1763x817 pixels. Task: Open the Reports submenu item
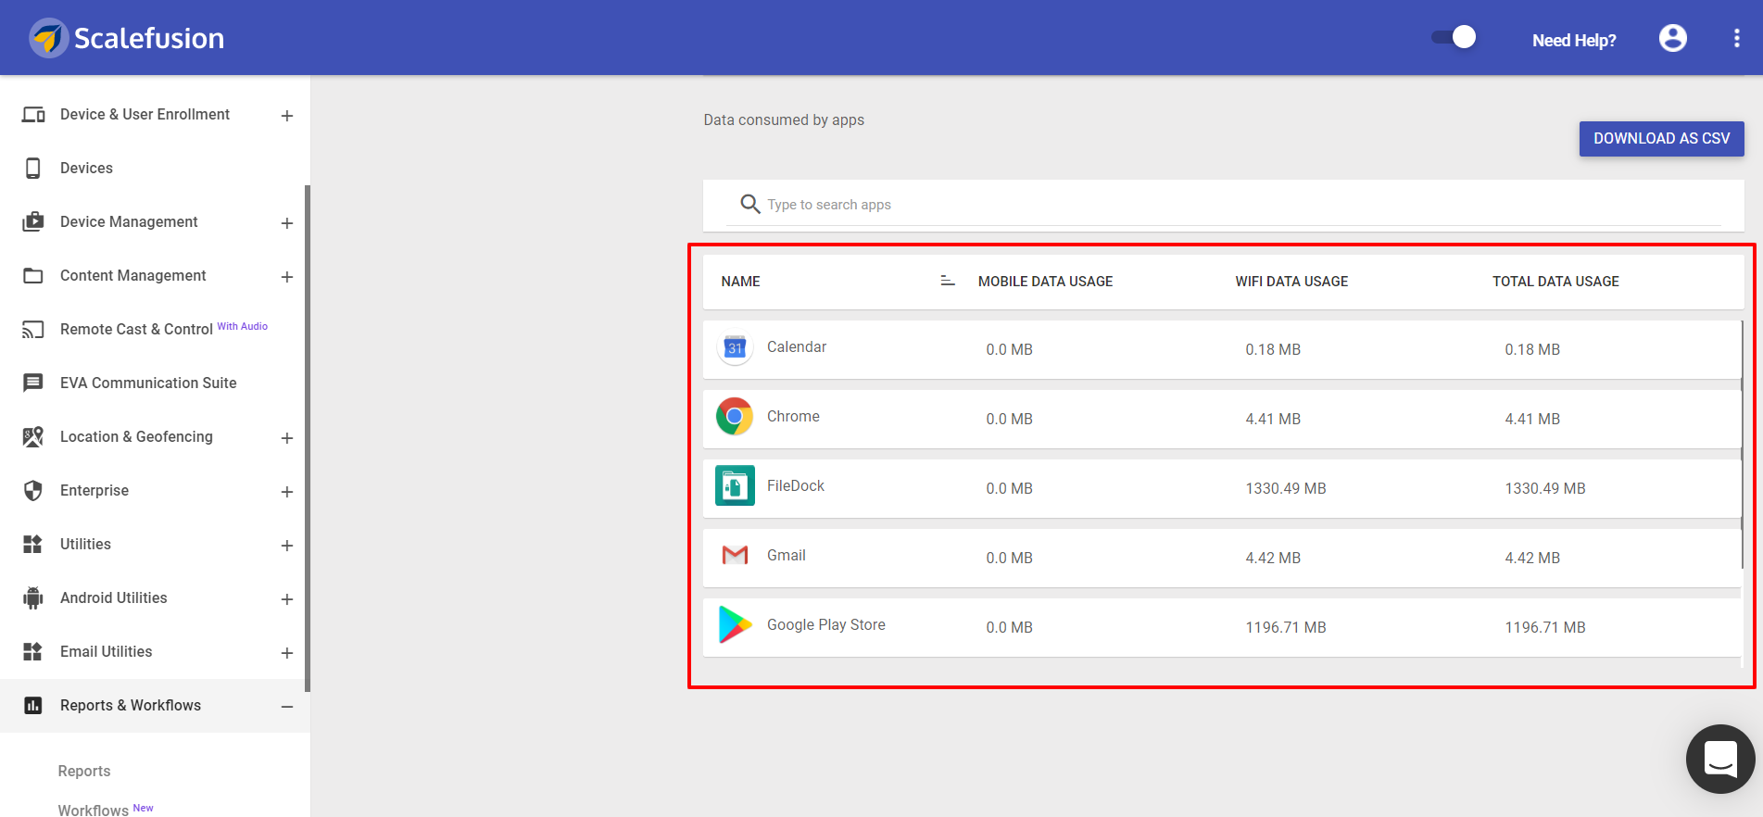tap(84, 771)
